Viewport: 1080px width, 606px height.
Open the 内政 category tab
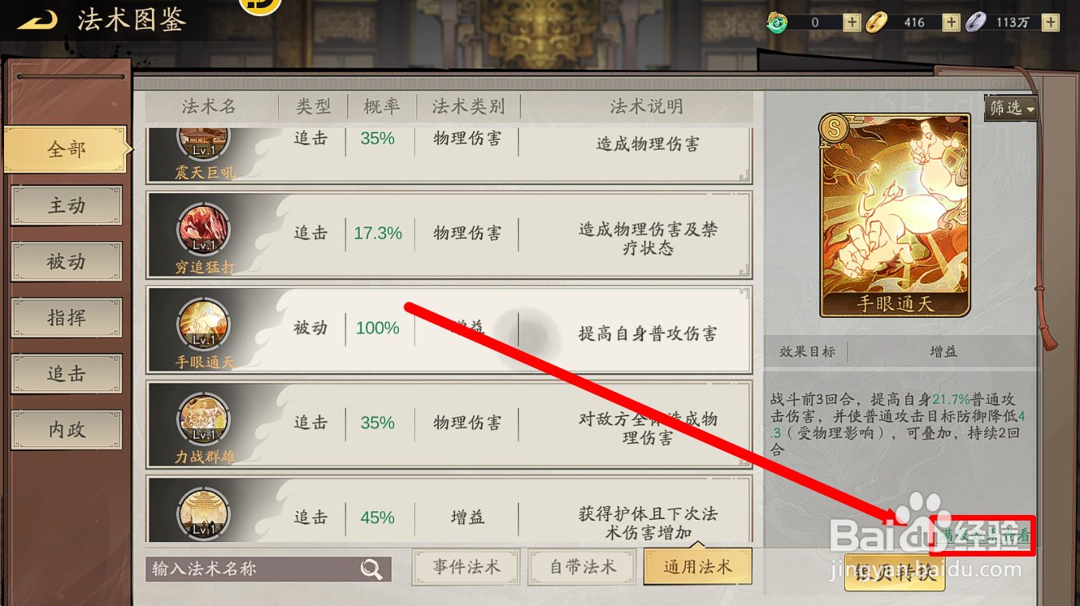[66, 430]
